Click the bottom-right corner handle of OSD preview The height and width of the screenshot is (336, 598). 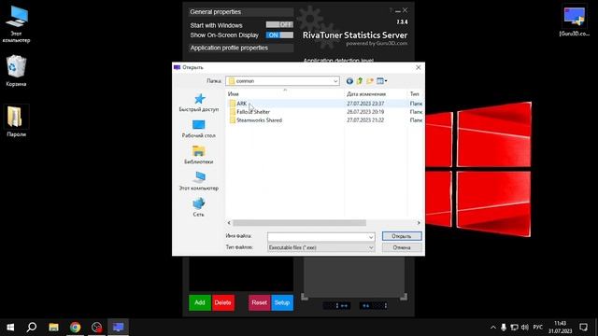tap(404, 297)
